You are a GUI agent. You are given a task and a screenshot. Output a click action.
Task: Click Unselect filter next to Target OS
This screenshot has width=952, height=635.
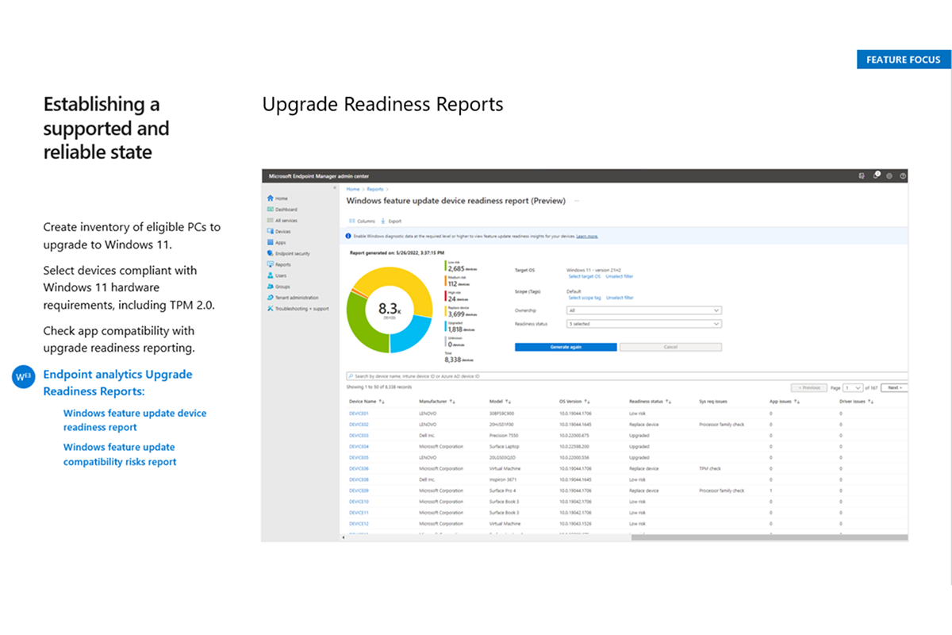[620, 276]
